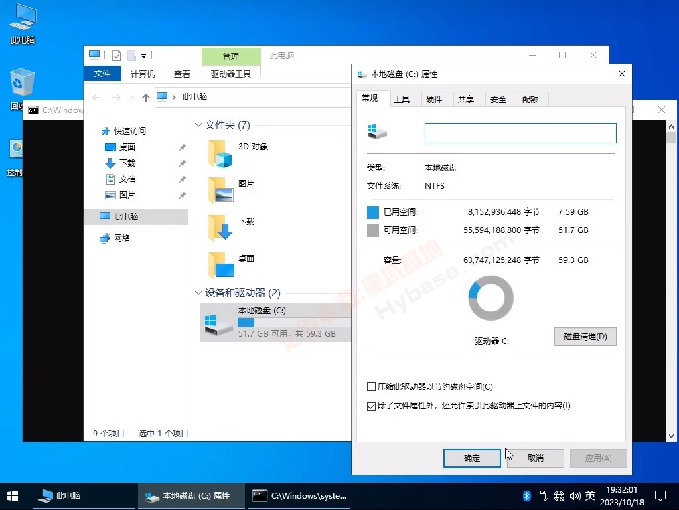The height and width of the screenshot is (510, 679).
Task: Open the notification center icon
Action: tap(660, 496)
